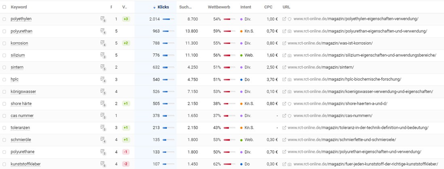Open SERP features icon for hplc row
Viewport: 444px width, 169px height.
point(103,80)
